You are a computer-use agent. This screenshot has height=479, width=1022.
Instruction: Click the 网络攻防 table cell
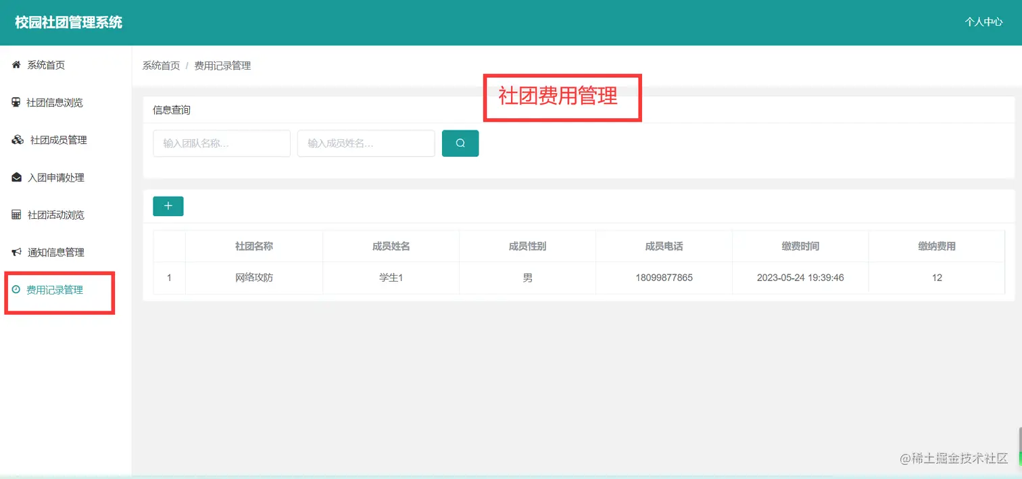coord(254,278)
